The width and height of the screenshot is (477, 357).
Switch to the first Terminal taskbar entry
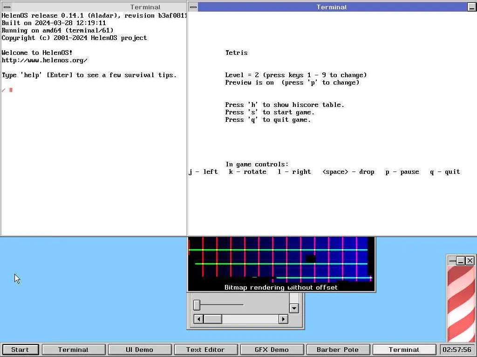[x=73, y=350]
